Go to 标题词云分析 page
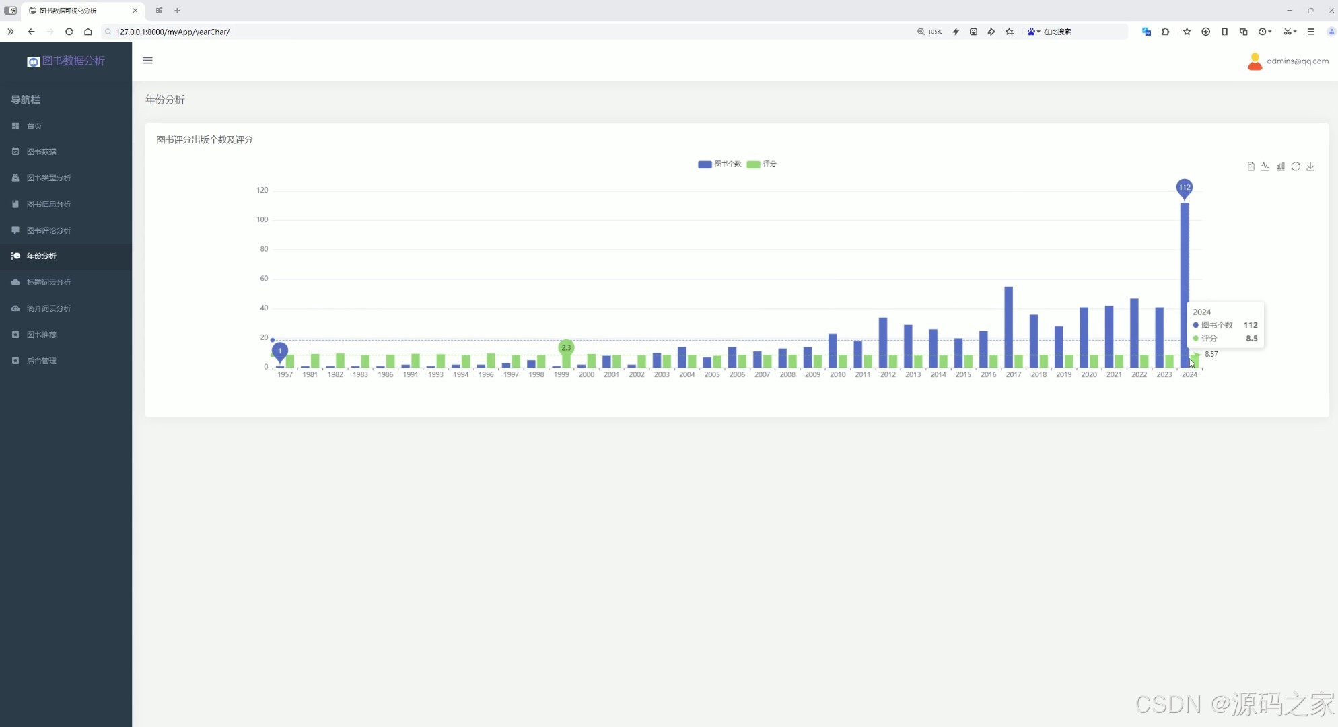This screenshot has height=727, width=1338. 48,282
